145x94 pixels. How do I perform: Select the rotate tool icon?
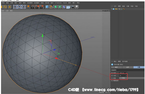tap(5, 7)
